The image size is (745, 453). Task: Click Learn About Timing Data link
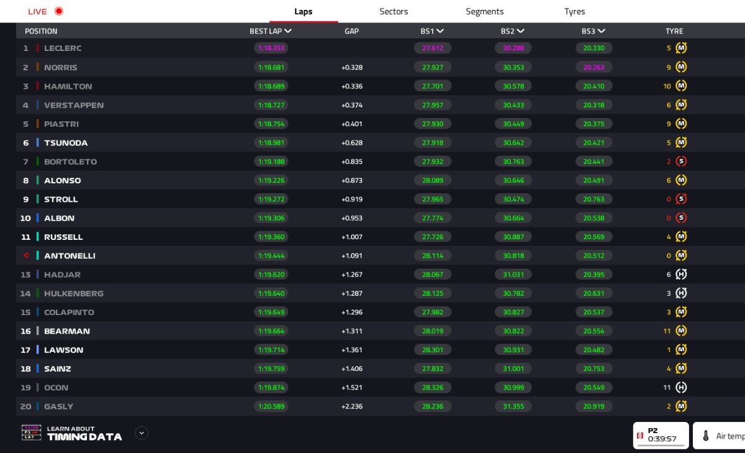[84, 433]
